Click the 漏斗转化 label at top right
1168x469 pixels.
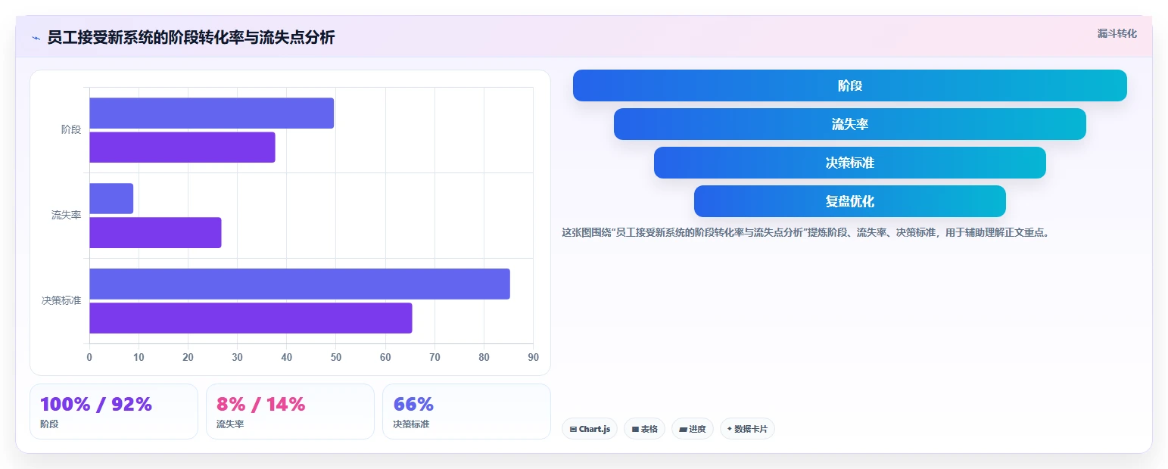tap(1117, 33)
